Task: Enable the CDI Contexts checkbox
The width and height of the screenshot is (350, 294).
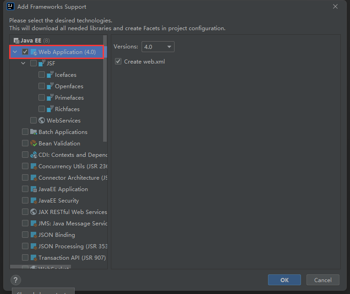Action: [25, 155]
